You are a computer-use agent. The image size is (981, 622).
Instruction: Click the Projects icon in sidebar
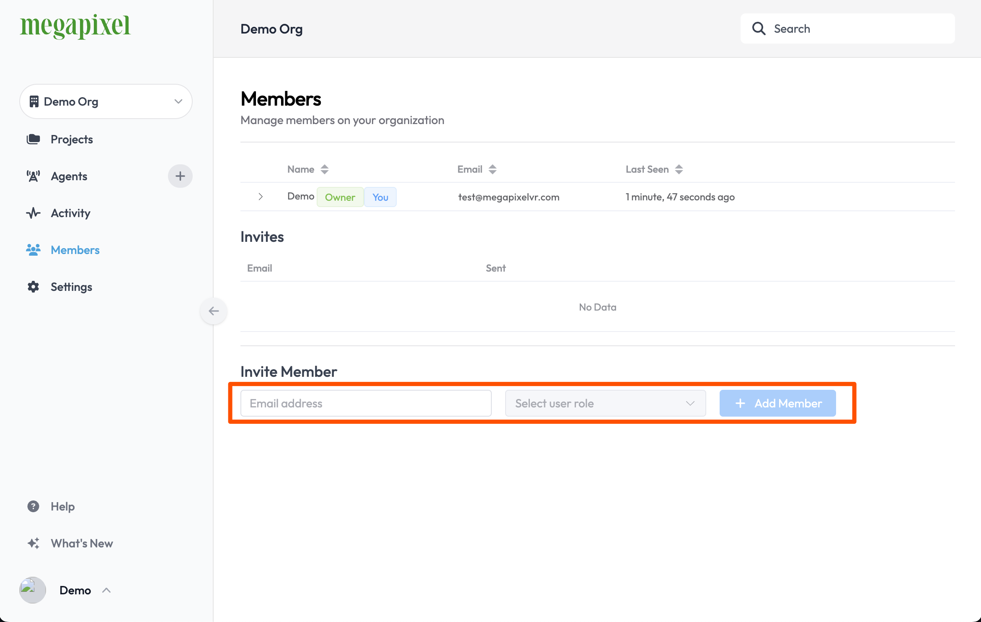point(34,138)
